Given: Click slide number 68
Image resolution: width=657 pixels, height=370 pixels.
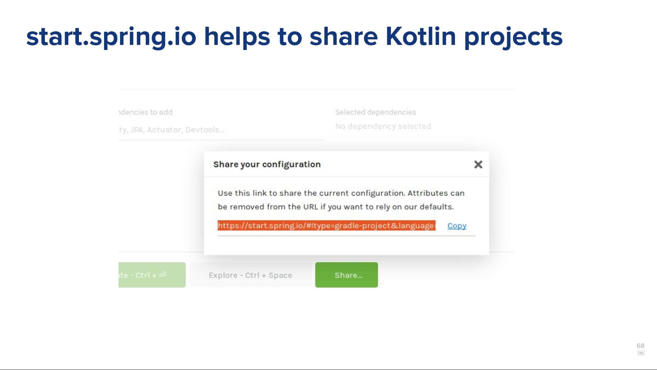Looking at the screenshot, I should point(641,346).
